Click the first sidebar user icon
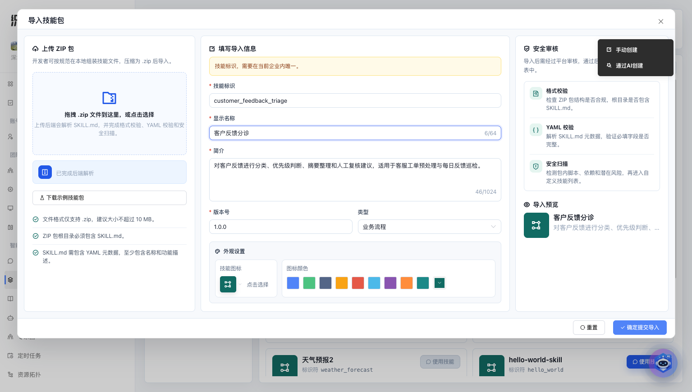The width and height of the screenshot is (692, 392). tap(10, 137)
